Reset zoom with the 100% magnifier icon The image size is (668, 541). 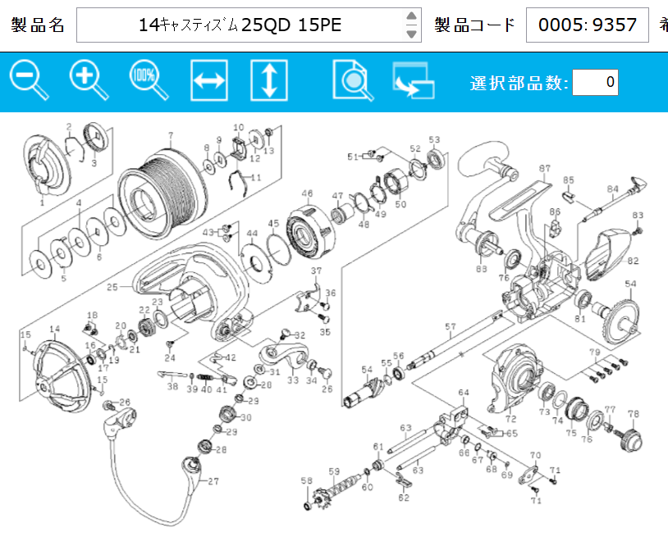pyautogui.click(x=149, y=80)
